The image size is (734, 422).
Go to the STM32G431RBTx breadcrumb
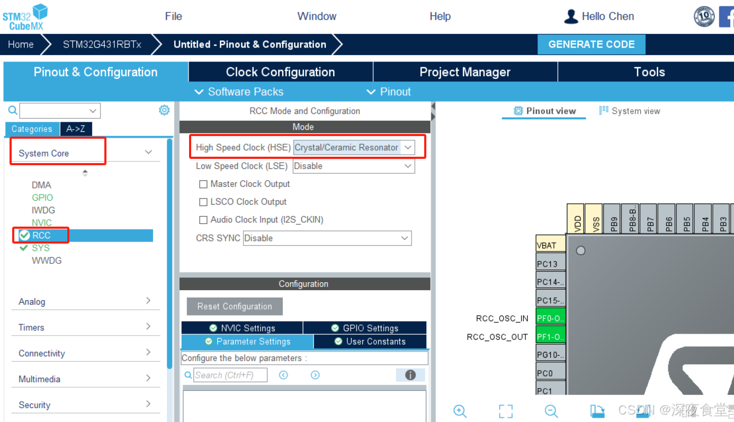pyautogui.click(x=102, y=44)
